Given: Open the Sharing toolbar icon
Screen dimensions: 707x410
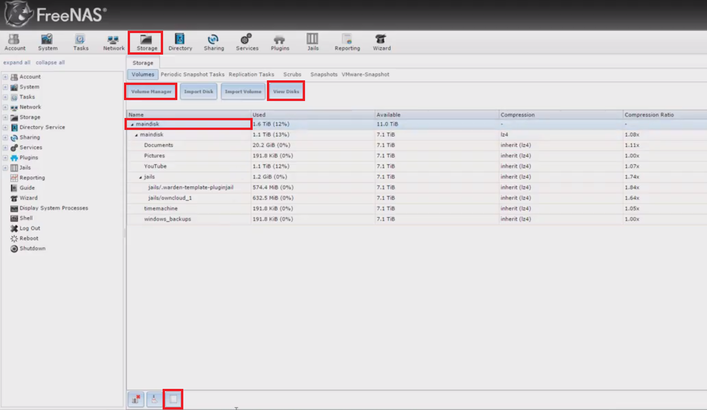Looking at the screenshot, I should [214, 42].
